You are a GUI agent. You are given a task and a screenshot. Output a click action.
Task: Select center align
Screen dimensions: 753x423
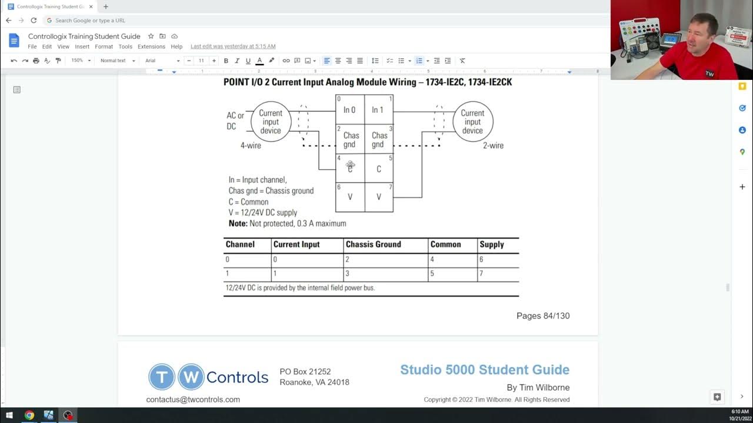tap(338, 61)
